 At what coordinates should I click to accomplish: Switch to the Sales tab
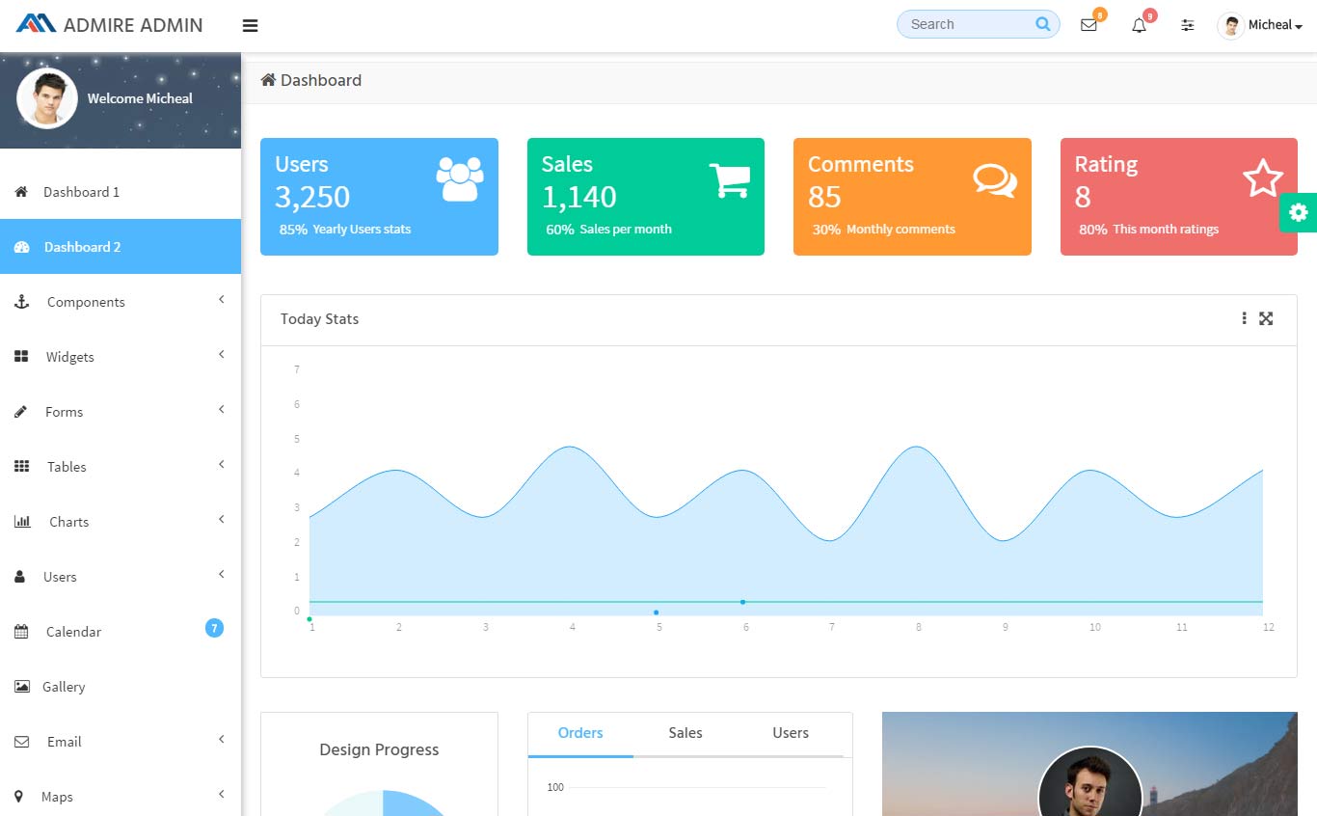tap(685, 734)
